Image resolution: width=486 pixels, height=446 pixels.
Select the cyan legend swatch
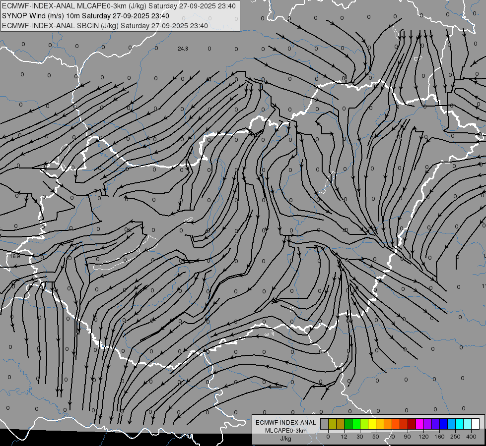pos(460,424)
